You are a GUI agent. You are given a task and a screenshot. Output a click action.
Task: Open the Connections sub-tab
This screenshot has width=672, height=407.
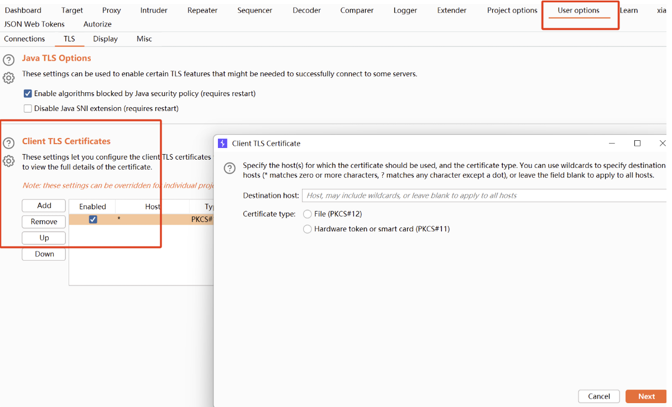(x=24, y=39)
